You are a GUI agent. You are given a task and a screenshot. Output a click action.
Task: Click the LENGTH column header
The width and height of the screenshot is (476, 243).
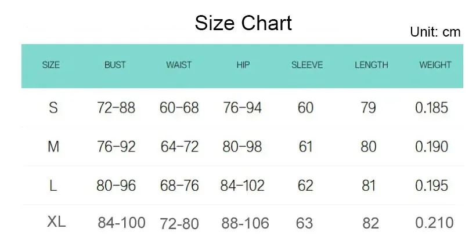[371, 65]
